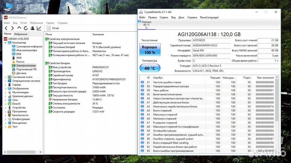Open the AIDA64 graph chart icon
The height and width of the screenshot is (163, 291).
tap(39, 28)
